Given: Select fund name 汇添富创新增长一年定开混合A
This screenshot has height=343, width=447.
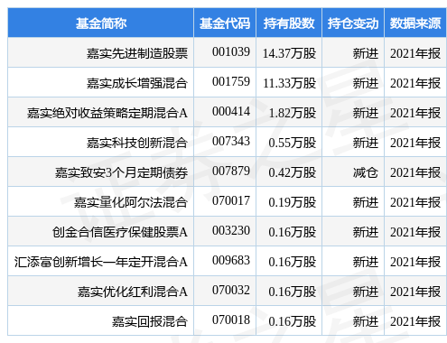Looking at the screenshot, I should (101, 262).
